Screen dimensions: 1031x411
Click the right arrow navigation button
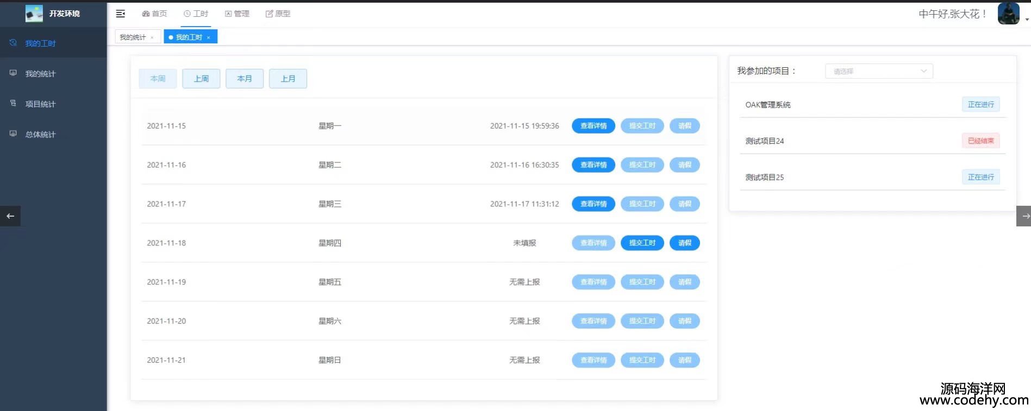coord(1024,216)
